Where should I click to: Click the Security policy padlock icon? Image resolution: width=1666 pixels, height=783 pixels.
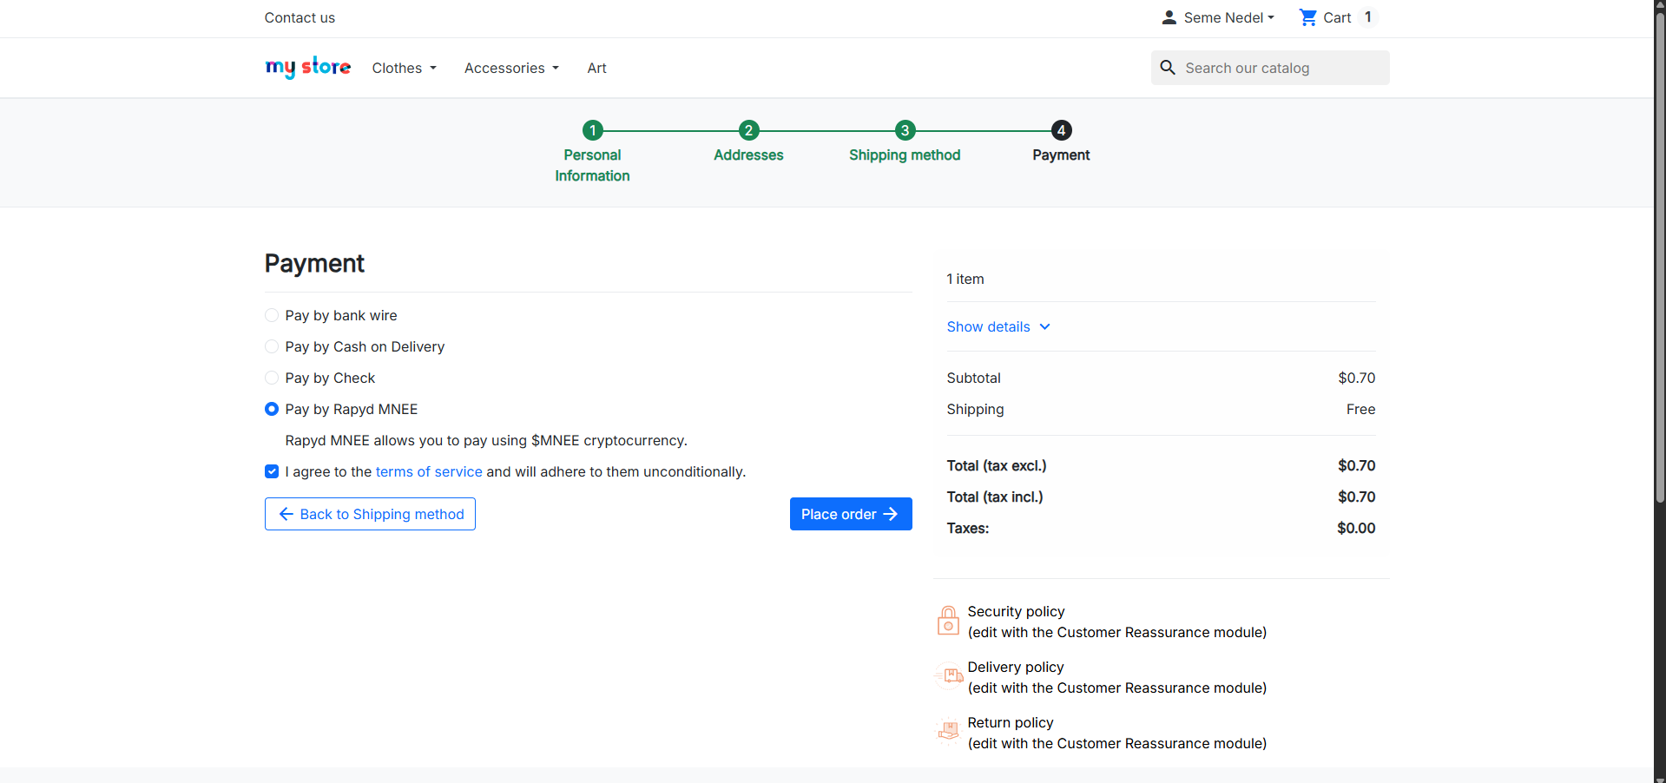(x=948, y=621)
